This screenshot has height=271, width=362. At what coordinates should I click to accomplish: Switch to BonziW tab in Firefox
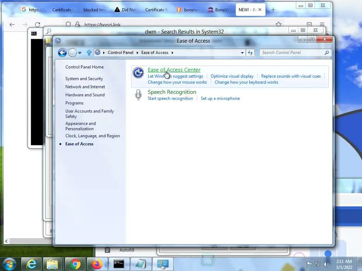point(218,10)
